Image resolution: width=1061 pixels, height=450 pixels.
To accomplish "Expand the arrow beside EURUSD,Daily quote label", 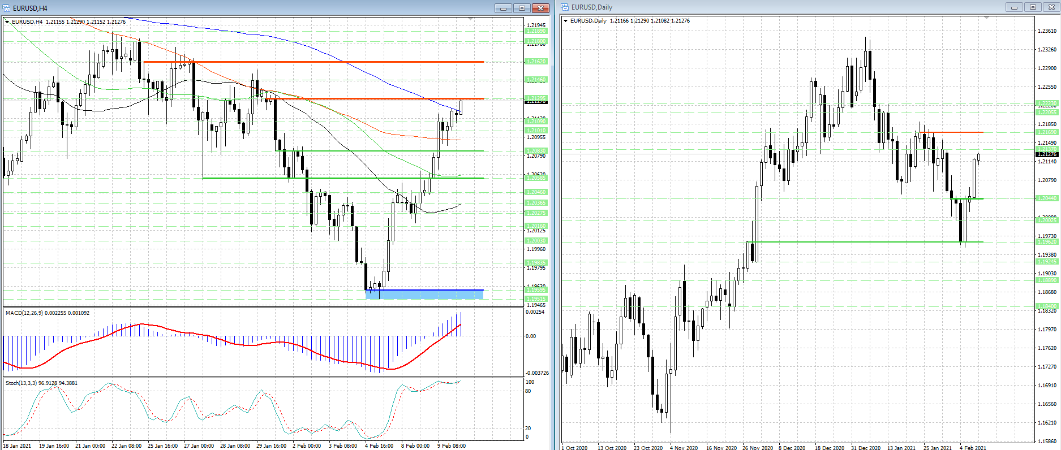I will coord(566,21).
